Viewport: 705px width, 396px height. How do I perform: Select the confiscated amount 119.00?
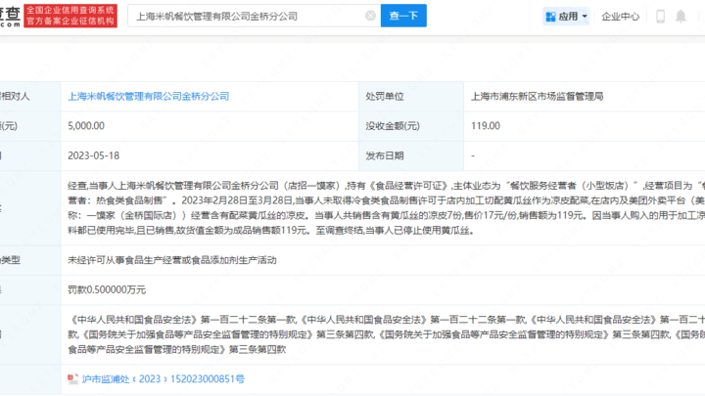click(485, 126)
